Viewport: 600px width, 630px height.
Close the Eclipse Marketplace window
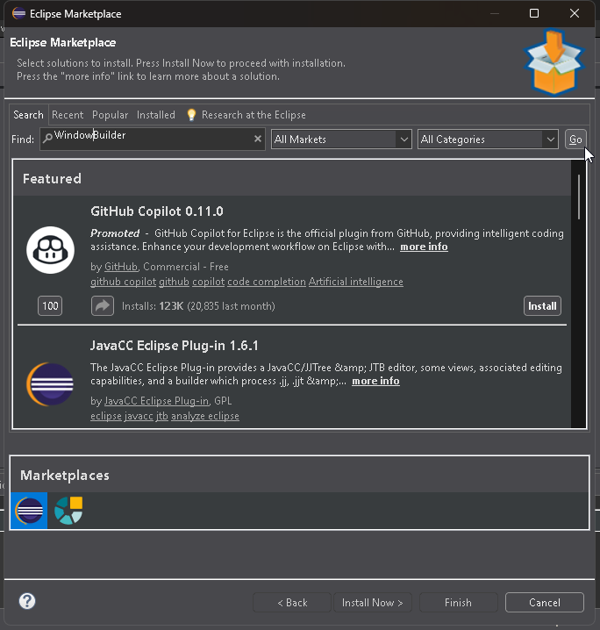(575, 14)
